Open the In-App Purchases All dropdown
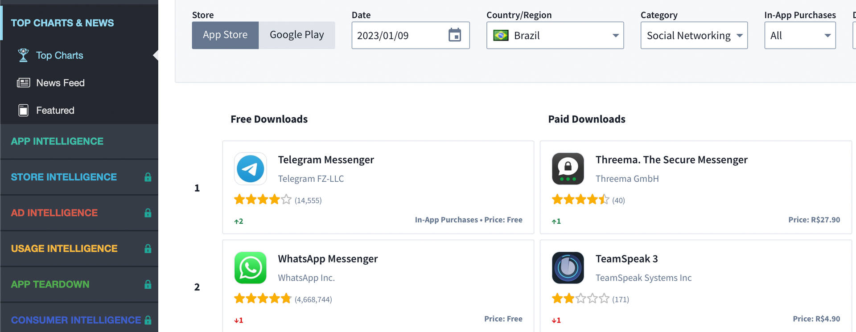 point(800,35)
